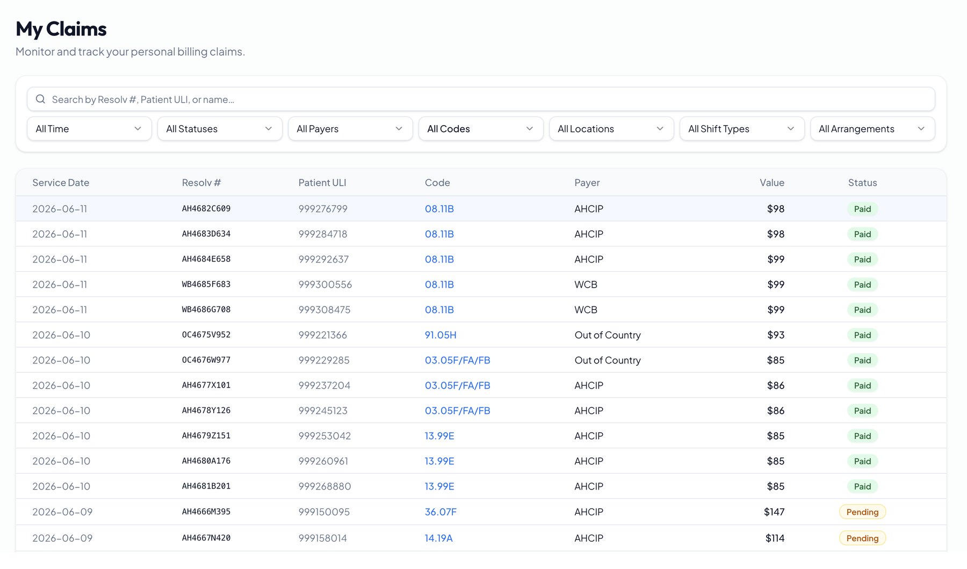The image size is (967, 569).
Task: Click the My Claims page heading
Action: click(x=61, y=29)
